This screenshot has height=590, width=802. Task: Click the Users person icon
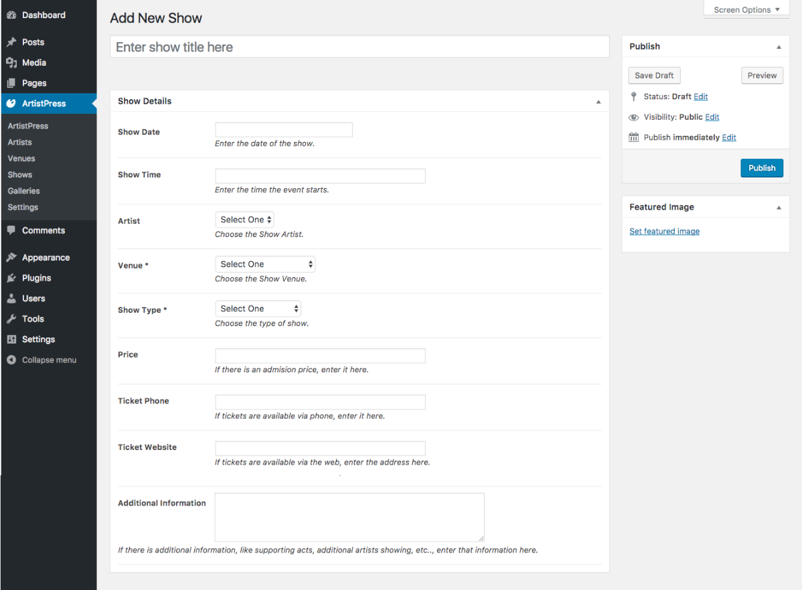pyautogui.click(x=11, y=299)
